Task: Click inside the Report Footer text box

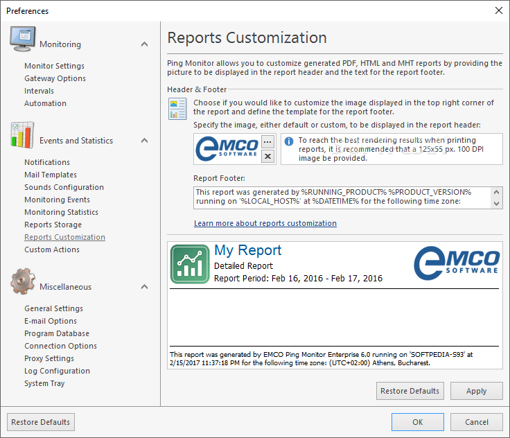Action: [342, 198]
